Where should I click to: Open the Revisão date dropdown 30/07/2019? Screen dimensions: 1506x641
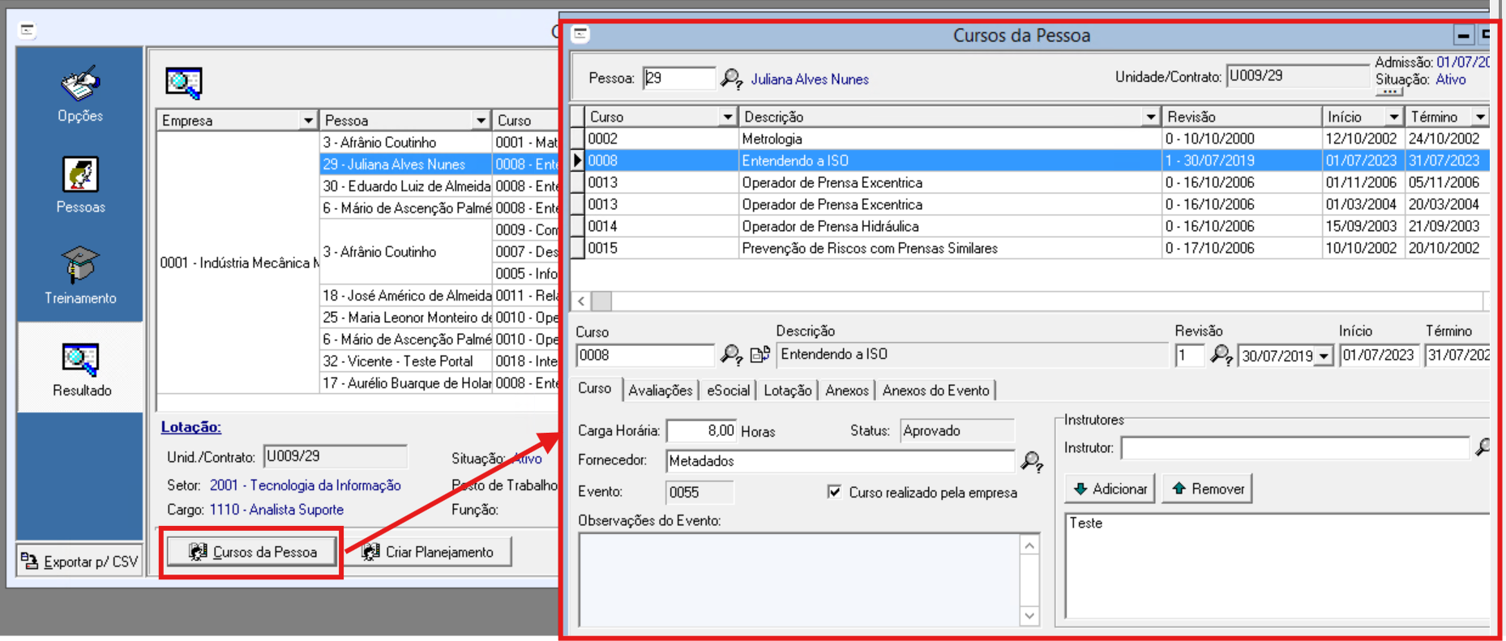(1324, 356)
